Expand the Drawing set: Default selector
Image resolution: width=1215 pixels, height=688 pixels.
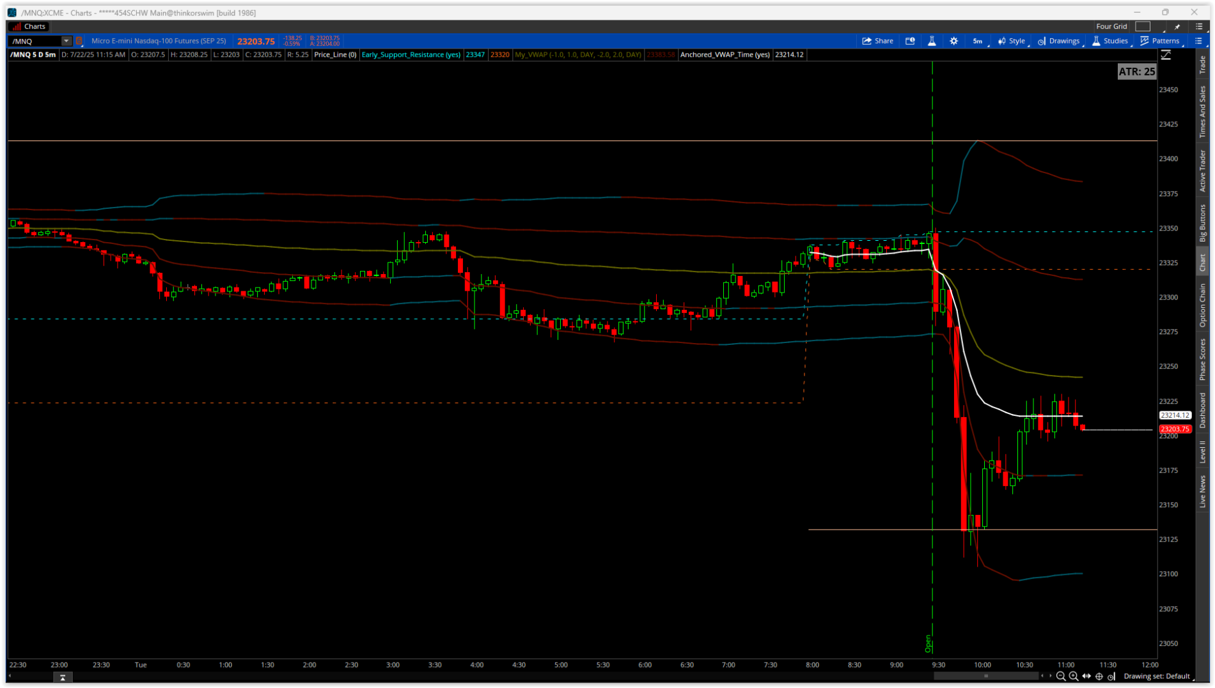click(1157, 676)
